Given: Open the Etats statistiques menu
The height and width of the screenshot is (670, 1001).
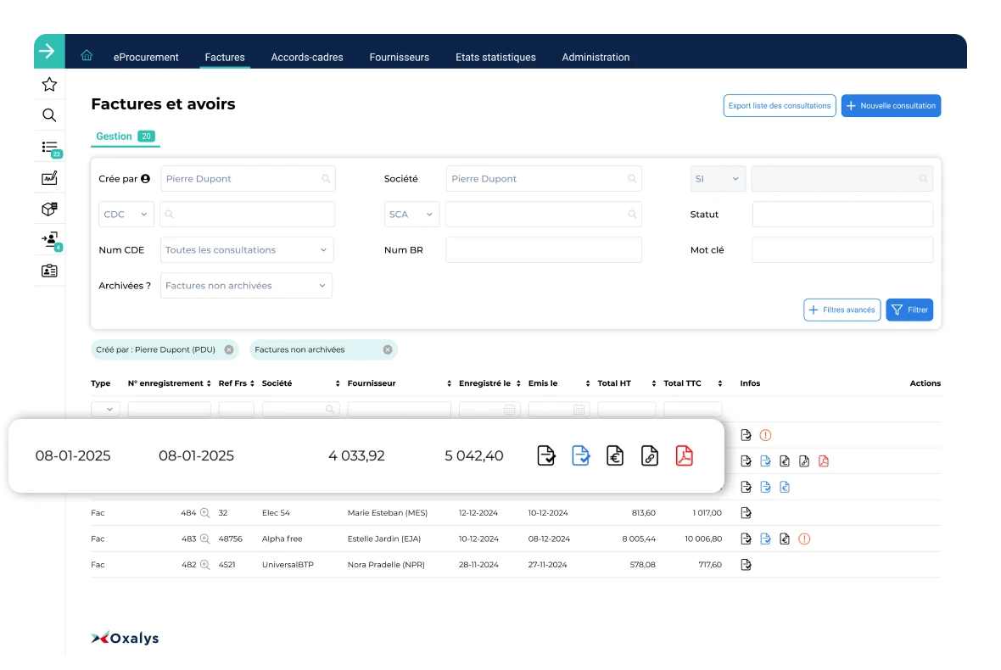Looking at the screenshot, I should (x=495, y=58).
